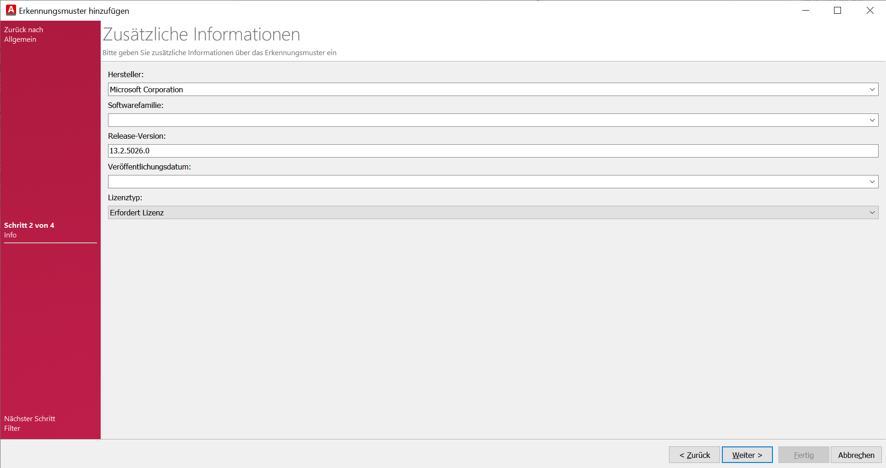This screenshot has width=886, height=468.
Task: Focus the empty Softwarefamilie field
Action: click(487, 120)
